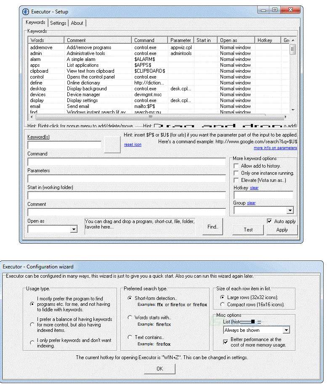
Task: Open the Always be shown dropdown
Action: click(x=286, y=330)
